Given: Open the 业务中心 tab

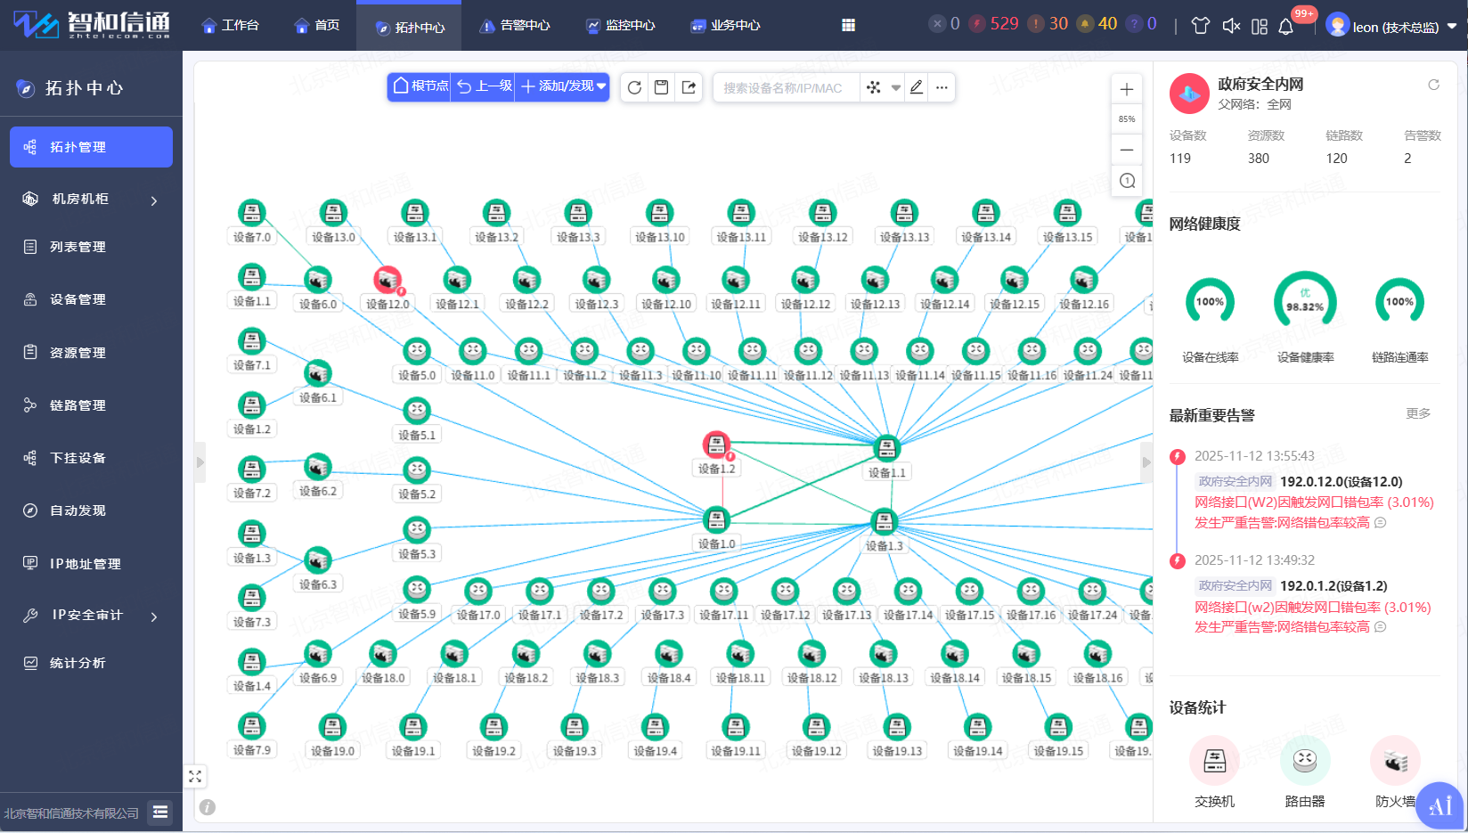Looking at the screenshot, I should point(725,26).
